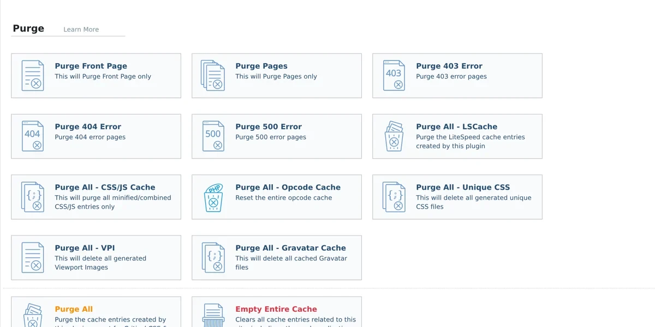This screenshot has width=655, height=327.
Task: Choose Purge All - Unique CSS title
Action: tap(463, 187)
